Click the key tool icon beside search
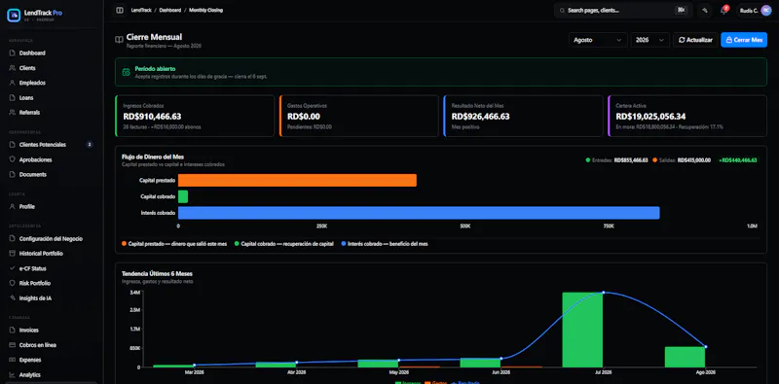Viewport: 779px width, 384px height. pyautogui.click(x=704, y=11)
